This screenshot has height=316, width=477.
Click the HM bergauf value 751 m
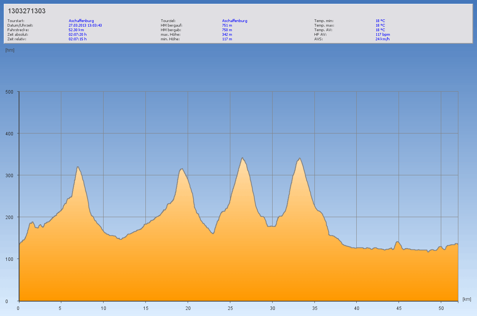(227, 25)
